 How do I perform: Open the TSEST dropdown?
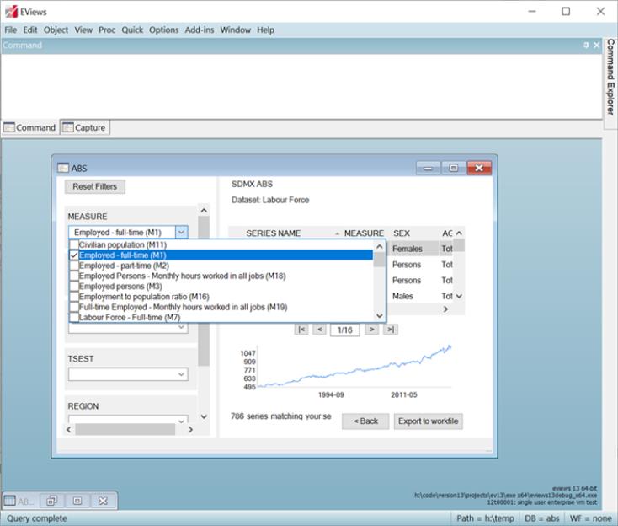tap(181, 374)
